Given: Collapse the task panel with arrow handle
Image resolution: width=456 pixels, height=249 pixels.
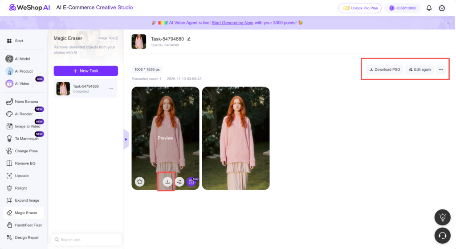Looking at the screenshot, I should click(126, 139).
